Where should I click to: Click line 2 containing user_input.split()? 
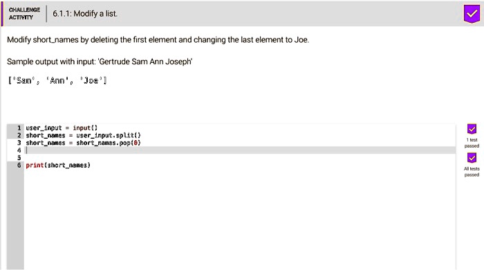coord(84,135)
